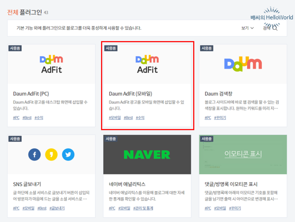Click #PC tag under 댓글/방명록 이모티콘 표시
Screen dimensions: 295x222
pos(208,208)
